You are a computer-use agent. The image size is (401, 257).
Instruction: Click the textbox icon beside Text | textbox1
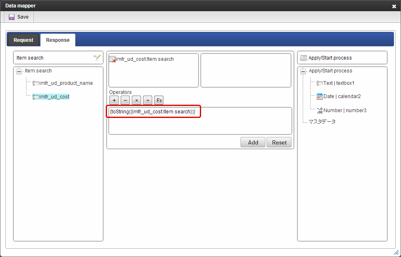320,83
